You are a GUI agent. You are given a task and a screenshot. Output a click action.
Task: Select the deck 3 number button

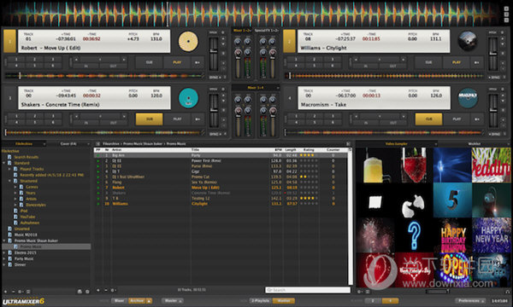point(9,98)
